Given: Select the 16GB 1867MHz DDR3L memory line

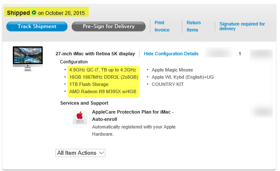Looking at the screenshot, I should click(104, 77).
